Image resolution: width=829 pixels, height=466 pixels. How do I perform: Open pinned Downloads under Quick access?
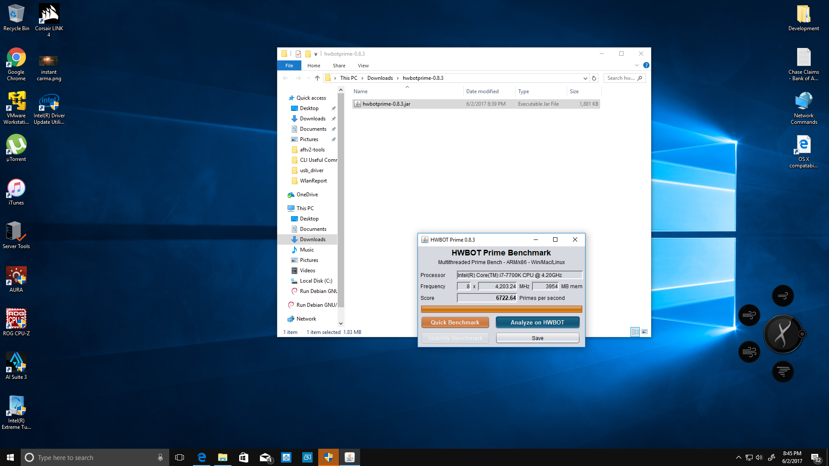tap(313, 119)
